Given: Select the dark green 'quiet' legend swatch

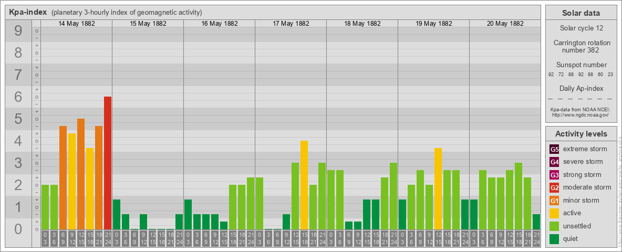Looking at the screenshot, I should 554,239.
